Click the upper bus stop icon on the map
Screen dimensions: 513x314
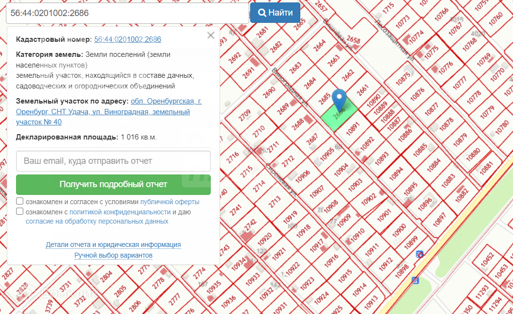click(420, 254)
